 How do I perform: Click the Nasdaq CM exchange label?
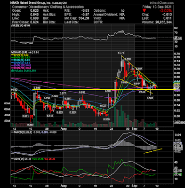tap(59, 3)
